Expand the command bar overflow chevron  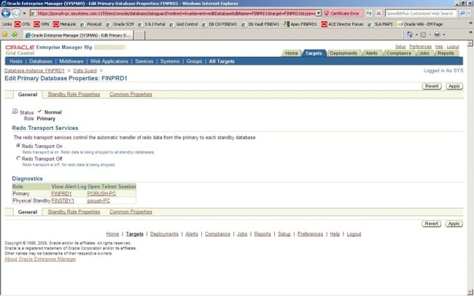point(470,33)
